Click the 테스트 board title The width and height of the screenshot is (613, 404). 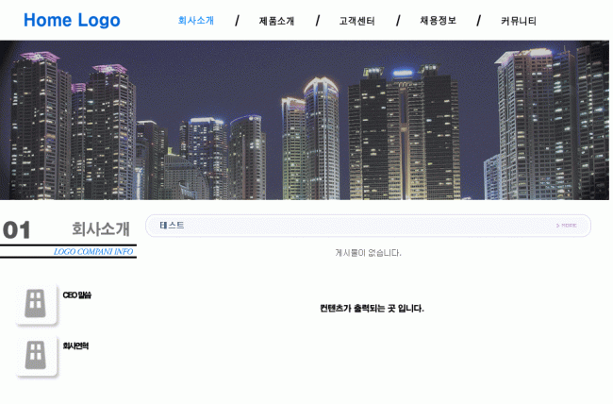(172, 226)
